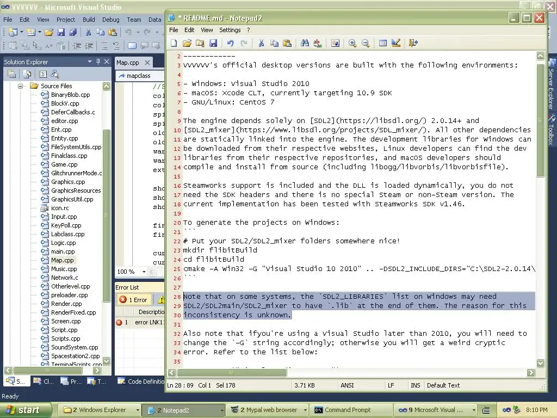The image size is (557, 418).
Task: Click Visual Studio Paste icon
Action: point(112,32)
